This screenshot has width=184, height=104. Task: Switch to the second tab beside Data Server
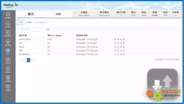[x=28, y=22]
